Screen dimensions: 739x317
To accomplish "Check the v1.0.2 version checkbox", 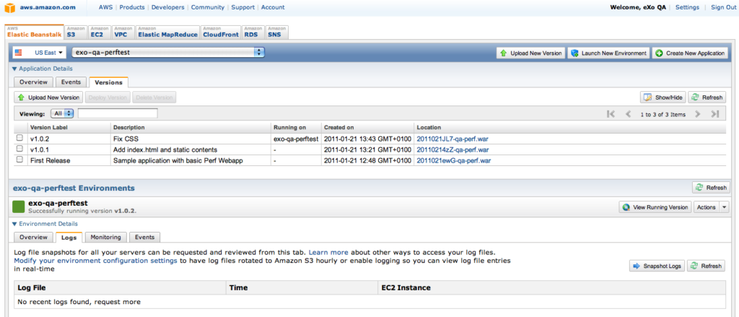I will point(19,139).
